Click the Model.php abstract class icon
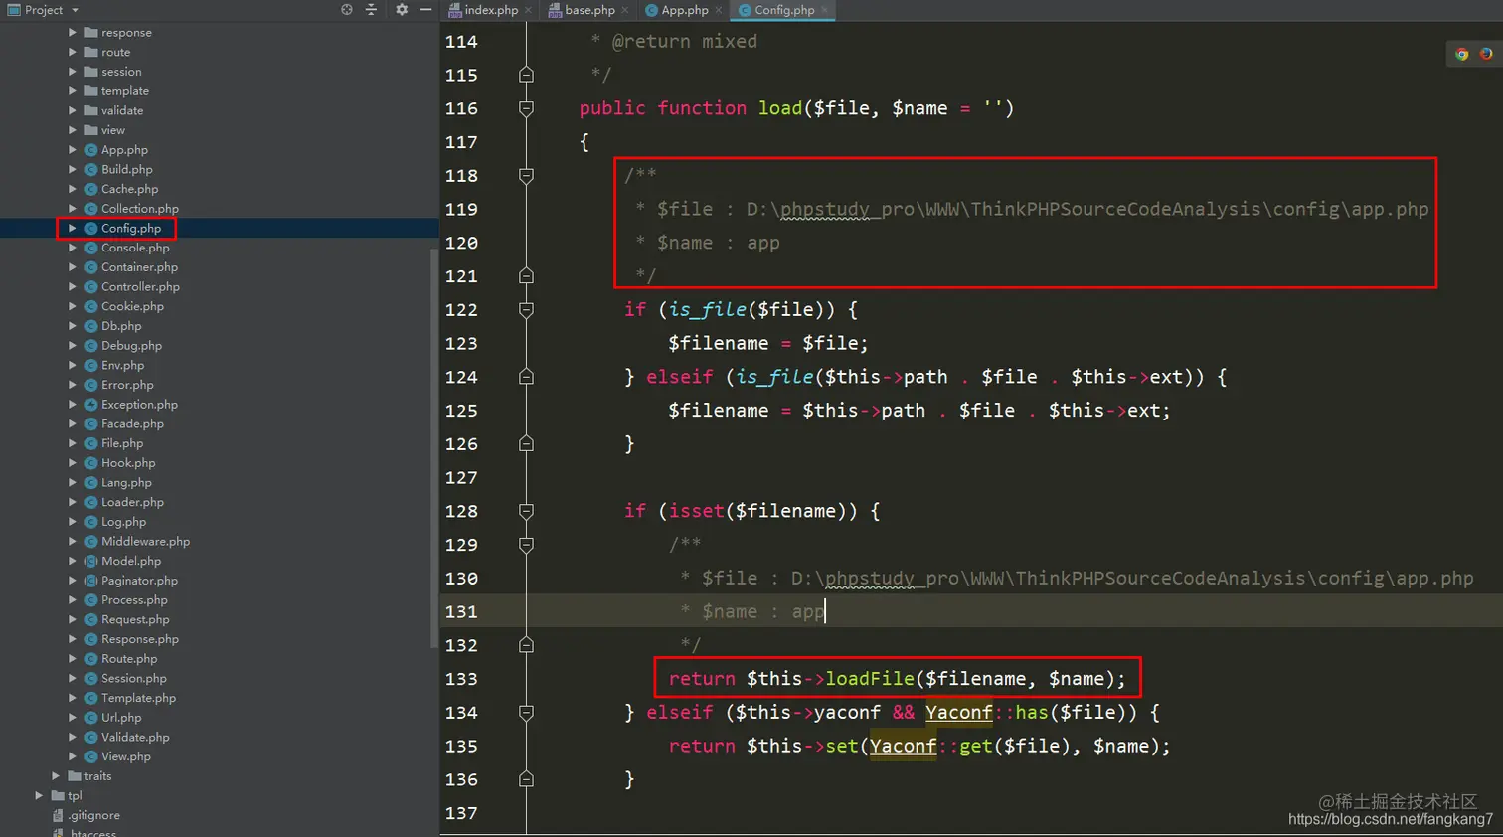1503x837 pixels. point(91,561)
